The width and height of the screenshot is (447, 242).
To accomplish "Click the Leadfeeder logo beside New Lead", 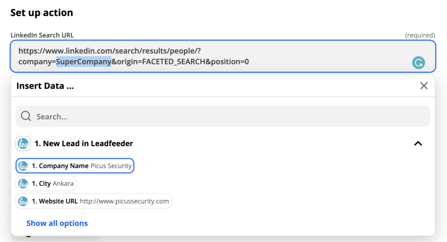I will [23, 143].
